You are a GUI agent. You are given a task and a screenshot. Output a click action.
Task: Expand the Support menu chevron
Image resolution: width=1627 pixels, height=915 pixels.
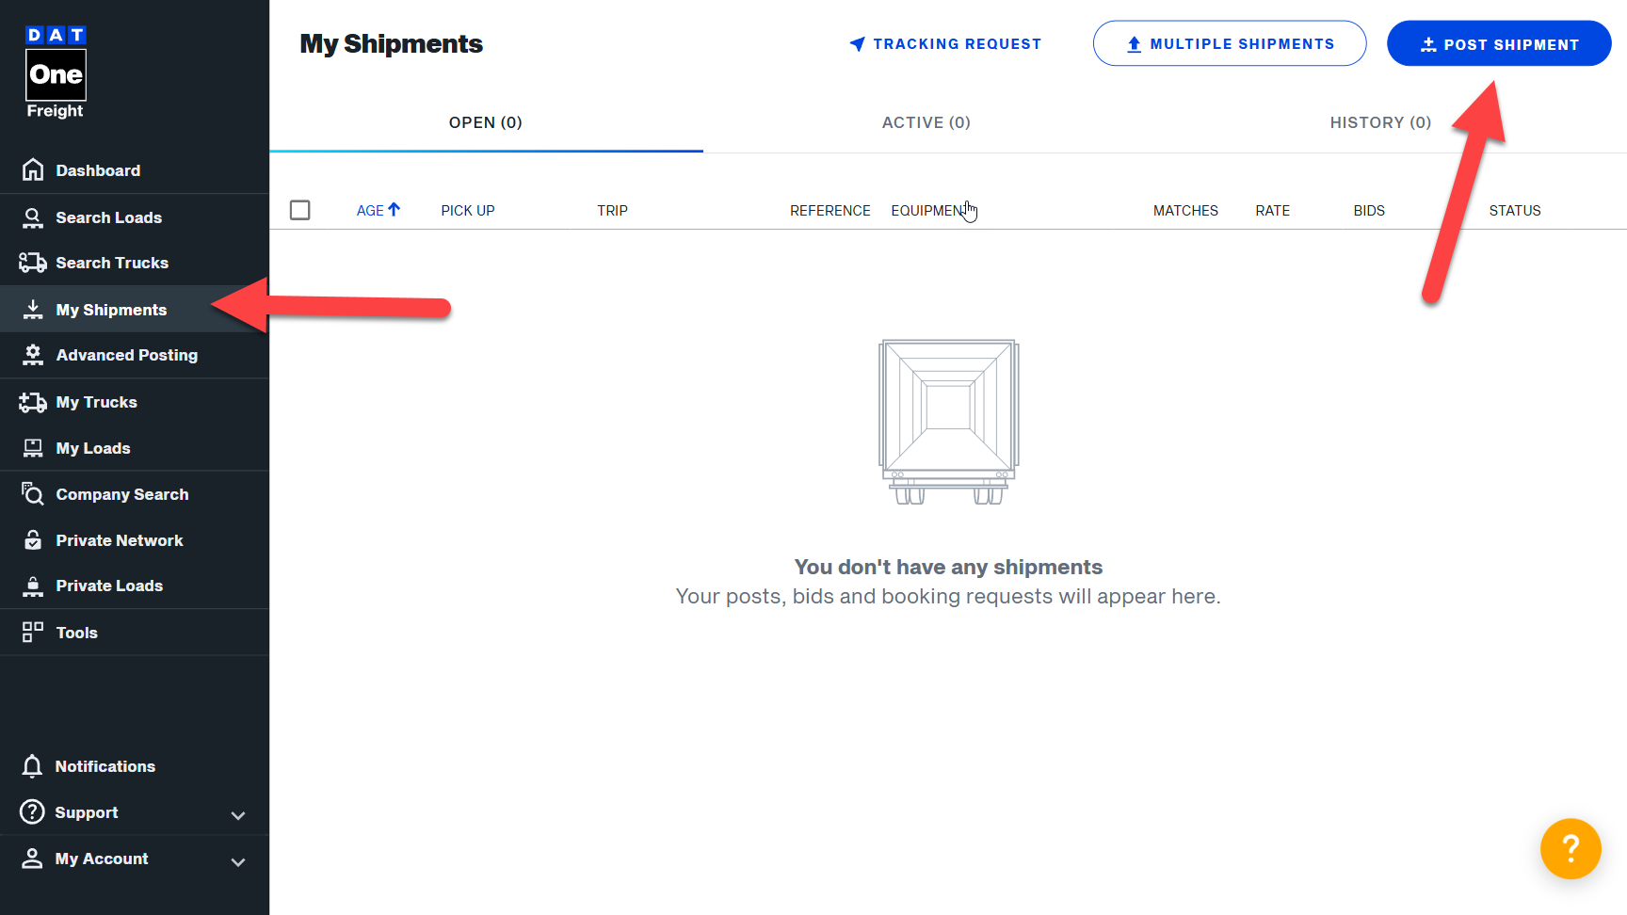[238, 815]
